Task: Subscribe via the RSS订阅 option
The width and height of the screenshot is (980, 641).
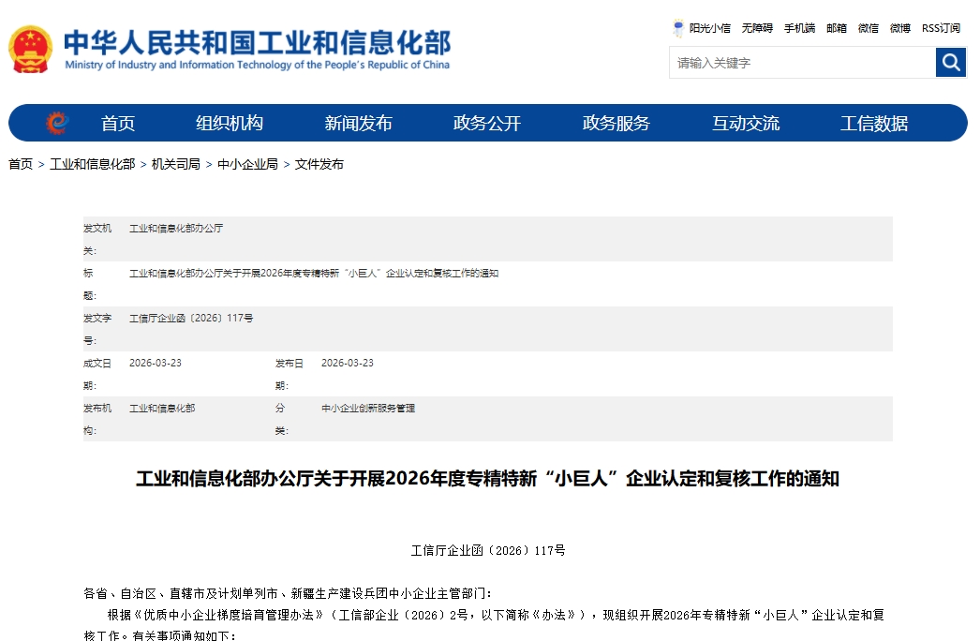Action: click(940, 28)
